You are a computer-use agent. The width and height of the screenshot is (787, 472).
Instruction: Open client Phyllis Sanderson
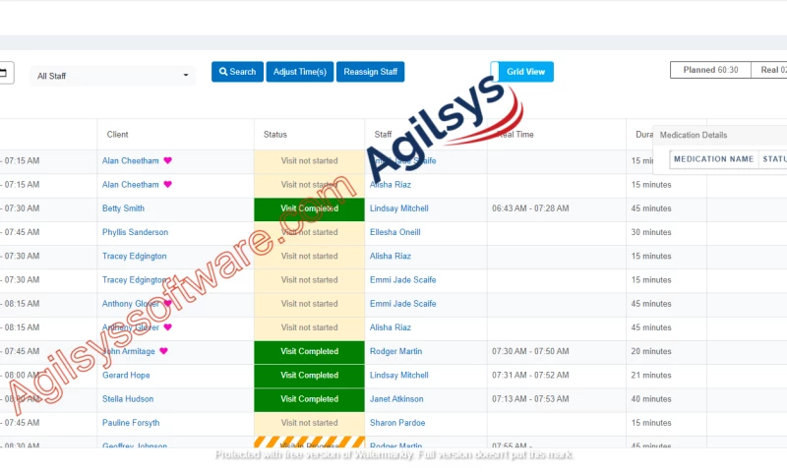coord(135,232)
